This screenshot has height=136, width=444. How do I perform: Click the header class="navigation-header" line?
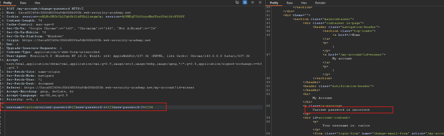(346, 27)
